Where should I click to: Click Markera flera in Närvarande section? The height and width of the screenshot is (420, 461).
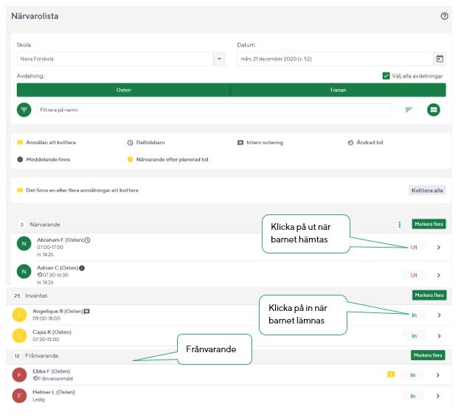click(x=429, y=224)
